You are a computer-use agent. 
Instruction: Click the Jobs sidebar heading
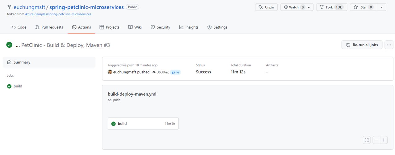tap(10, 75)
